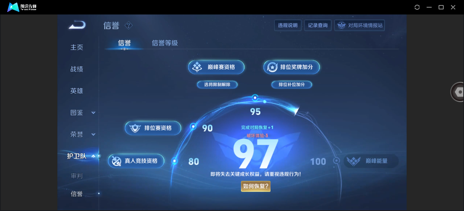Maximize the emulator window
This screenshot has width=464, height=211.
[441, 7]
